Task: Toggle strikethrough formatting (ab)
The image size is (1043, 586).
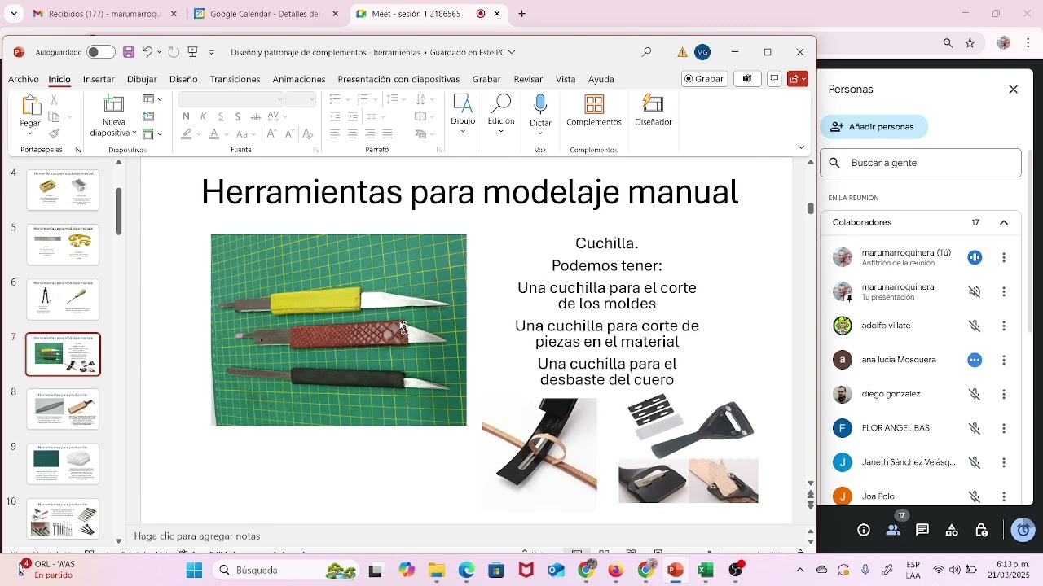Action: pos(255,116)
